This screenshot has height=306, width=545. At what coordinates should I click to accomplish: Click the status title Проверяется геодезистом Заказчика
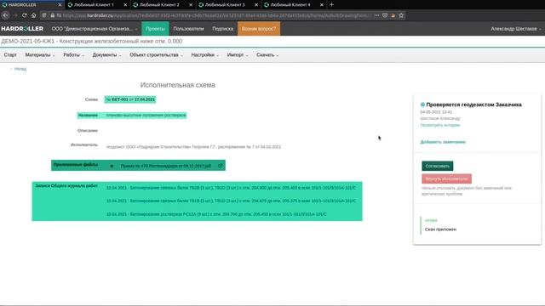point(473,105)
